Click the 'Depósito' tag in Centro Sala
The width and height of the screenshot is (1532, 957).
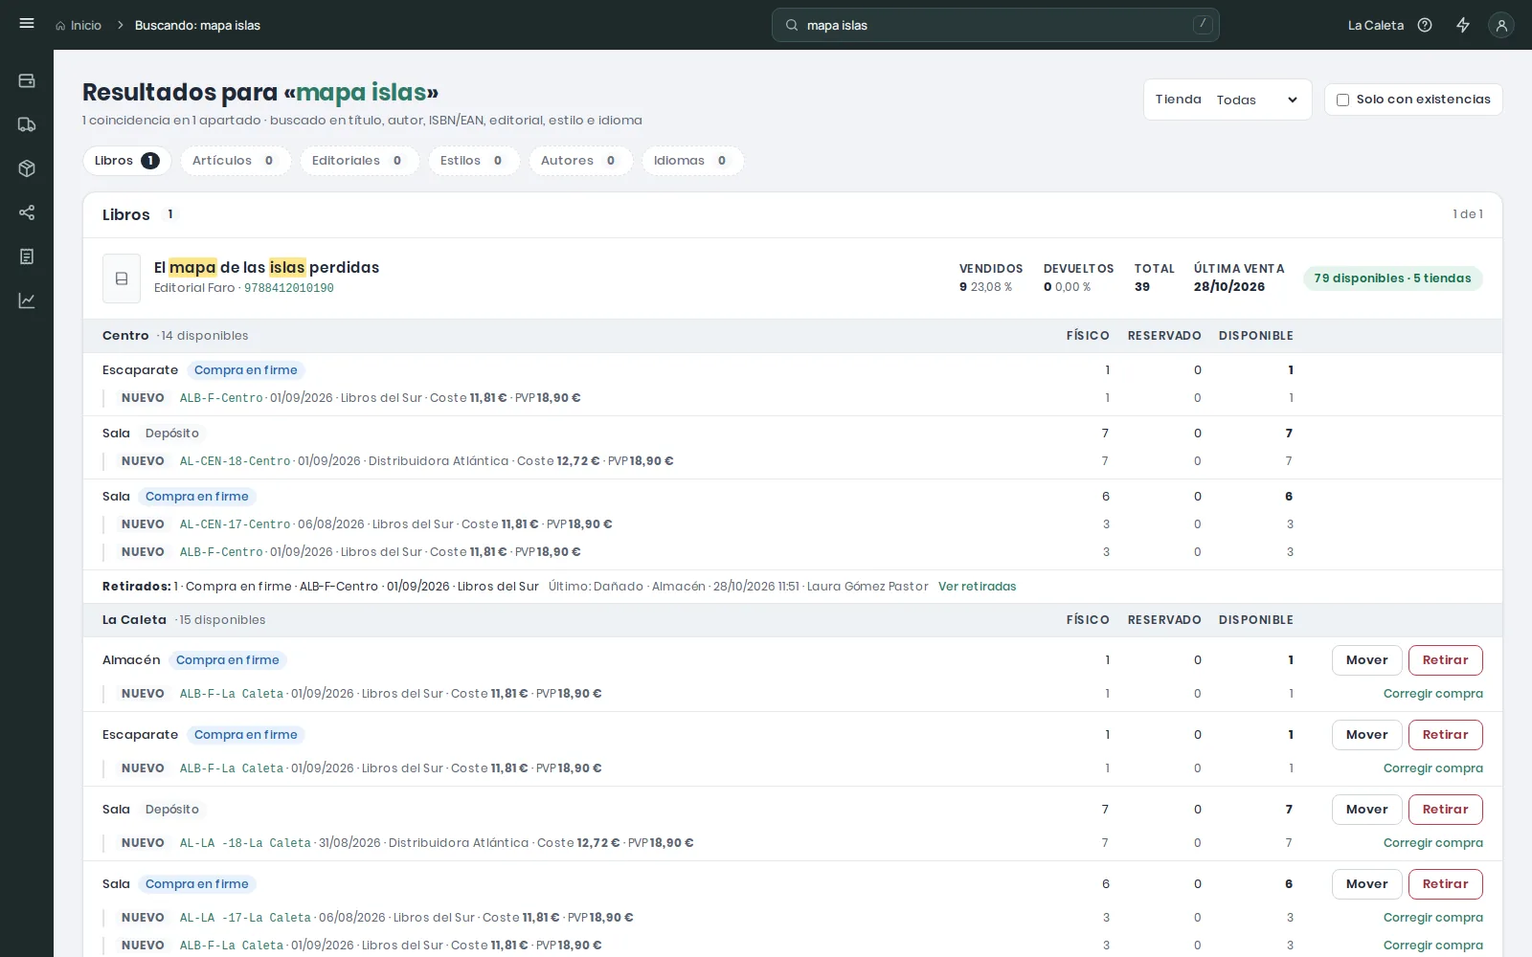pyautogui.click(x=172, y=434)
